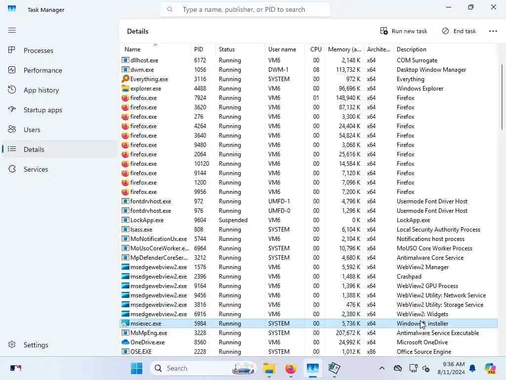Sort by the CPU column header
The width and height of the screenshot is (506, 380).
point(315,49)
